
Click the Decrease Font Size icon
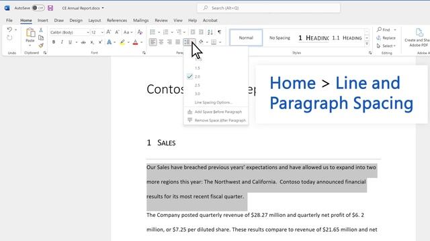pos(117,32)
